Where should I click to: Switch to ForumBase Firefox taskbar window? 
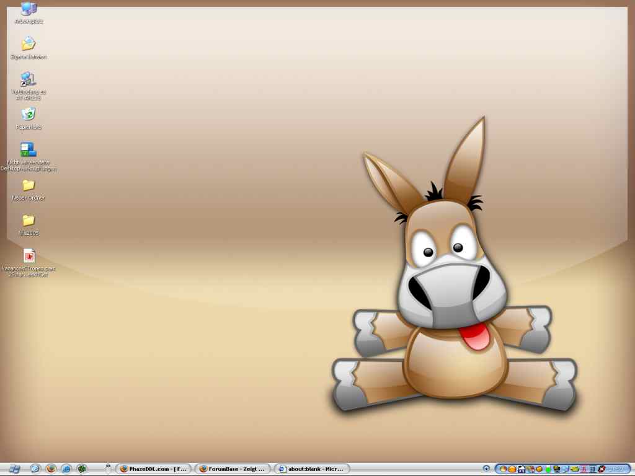[233, 469]
